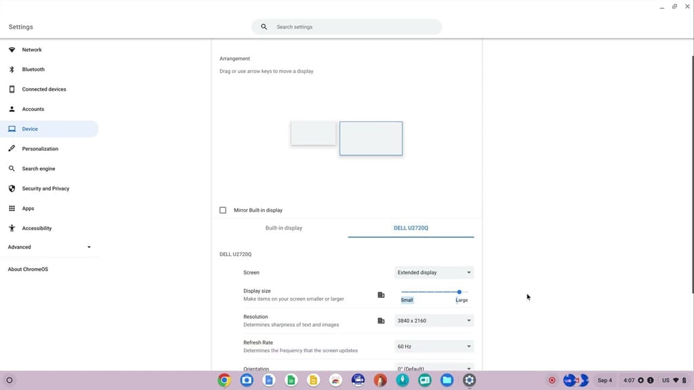
Task: Open About ChromeOS page
Action: pyautogui.click(x=28, y=269)
